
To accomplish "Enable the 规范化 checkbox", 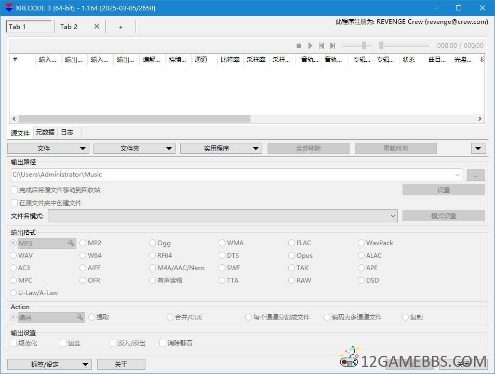I will tap(14, 343).
